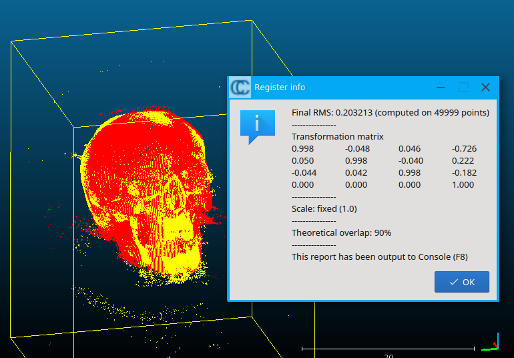This screenshot has height=358, width=514.
Task: Click the -0.726 translation value in matrix
Action: [x=464, y=148]
